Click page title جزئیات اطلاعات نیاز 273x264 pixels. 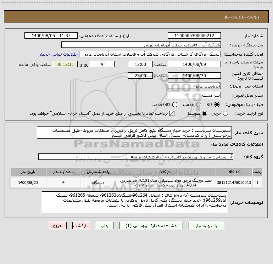[x=242, y=17]
